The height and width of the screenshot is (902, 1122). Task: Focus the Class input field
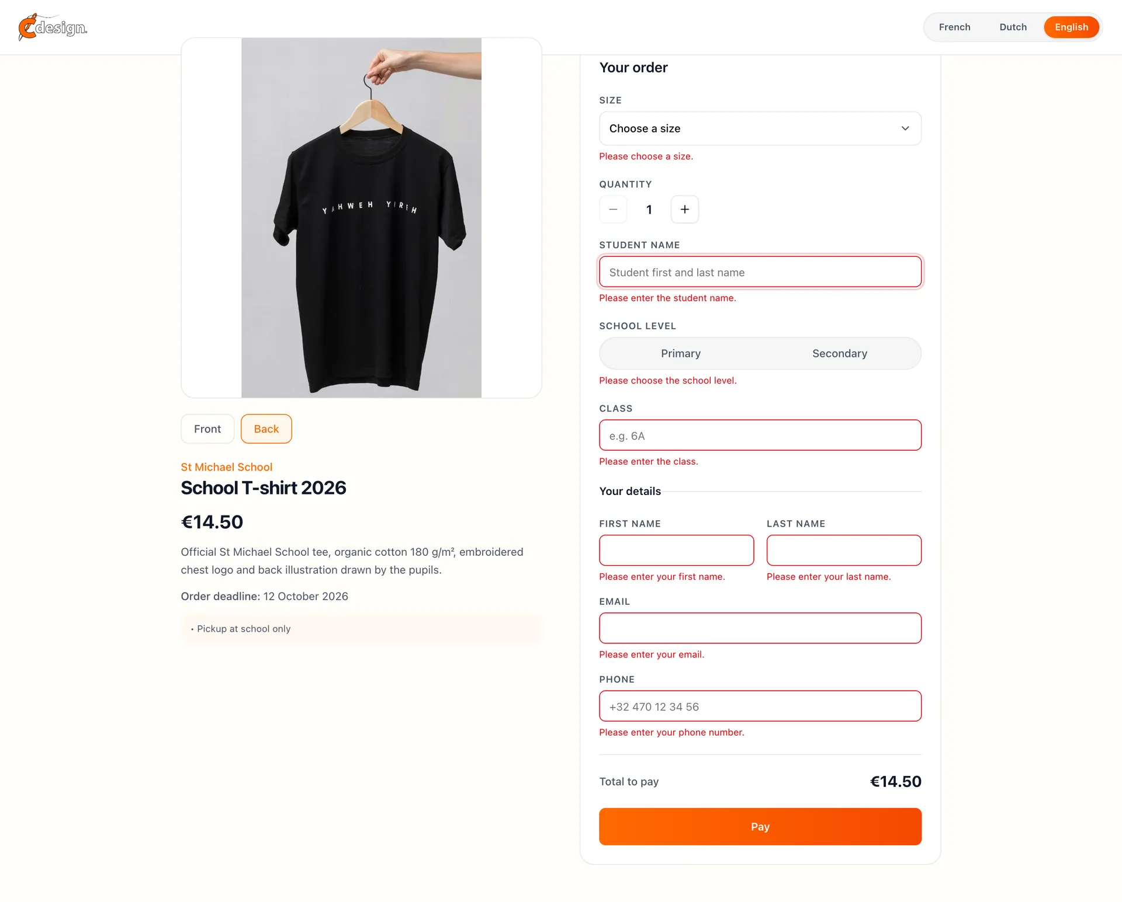pos(760,436)
